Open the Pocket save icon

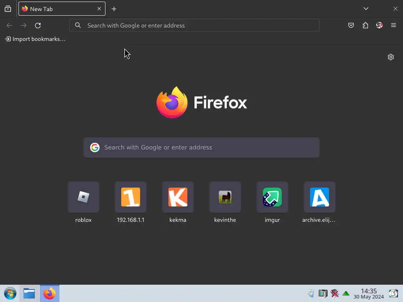(351, 25)
